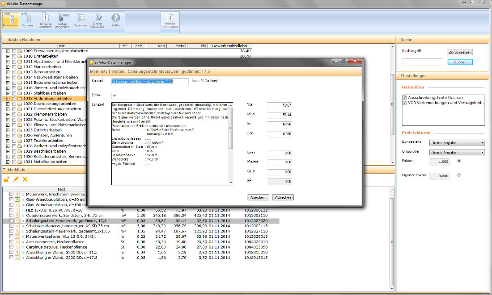Screen dimensions: 492x295
Task: Open Optionen from the toolbar
Action: point(81,20)
